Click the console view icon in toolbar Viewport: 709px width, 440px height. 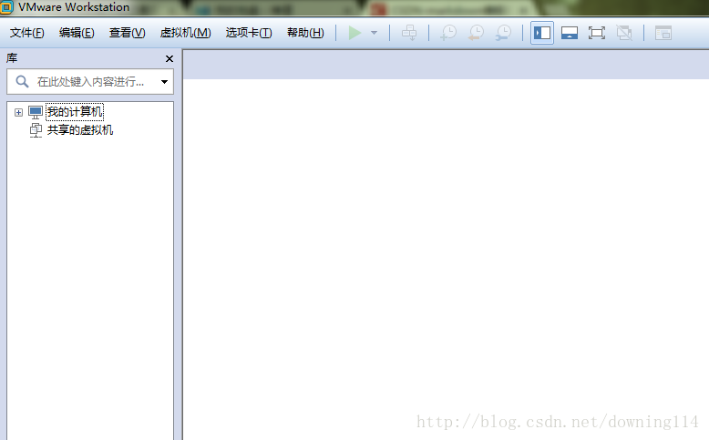point(663,33)
